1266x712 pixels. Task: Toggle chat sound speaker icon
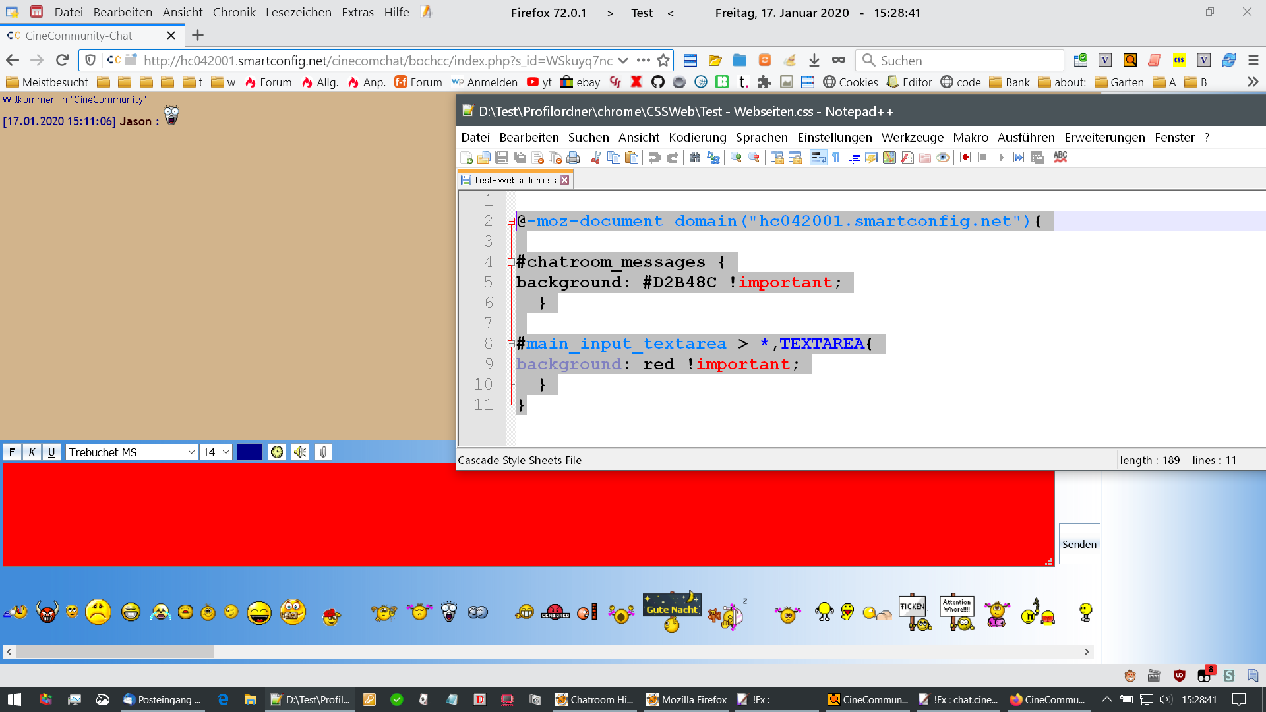pos(300,452)
